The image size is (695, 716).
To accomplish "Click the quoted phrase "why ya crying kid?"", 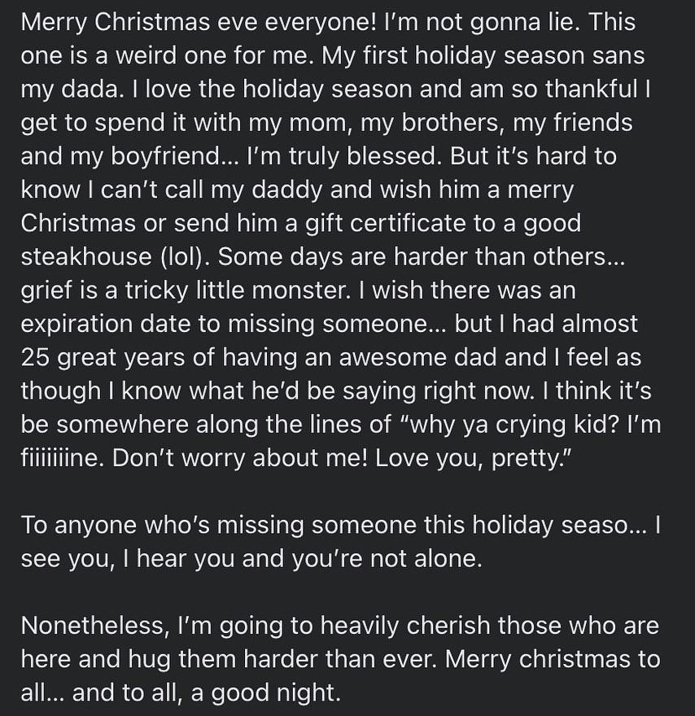I will coord(510,425).
